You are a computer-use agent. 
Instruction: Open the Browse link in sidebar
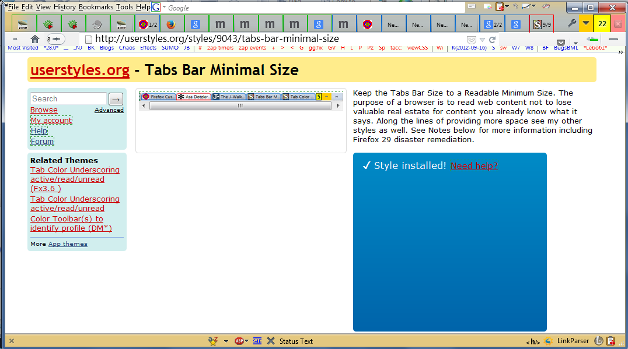(x=44, y=110)
